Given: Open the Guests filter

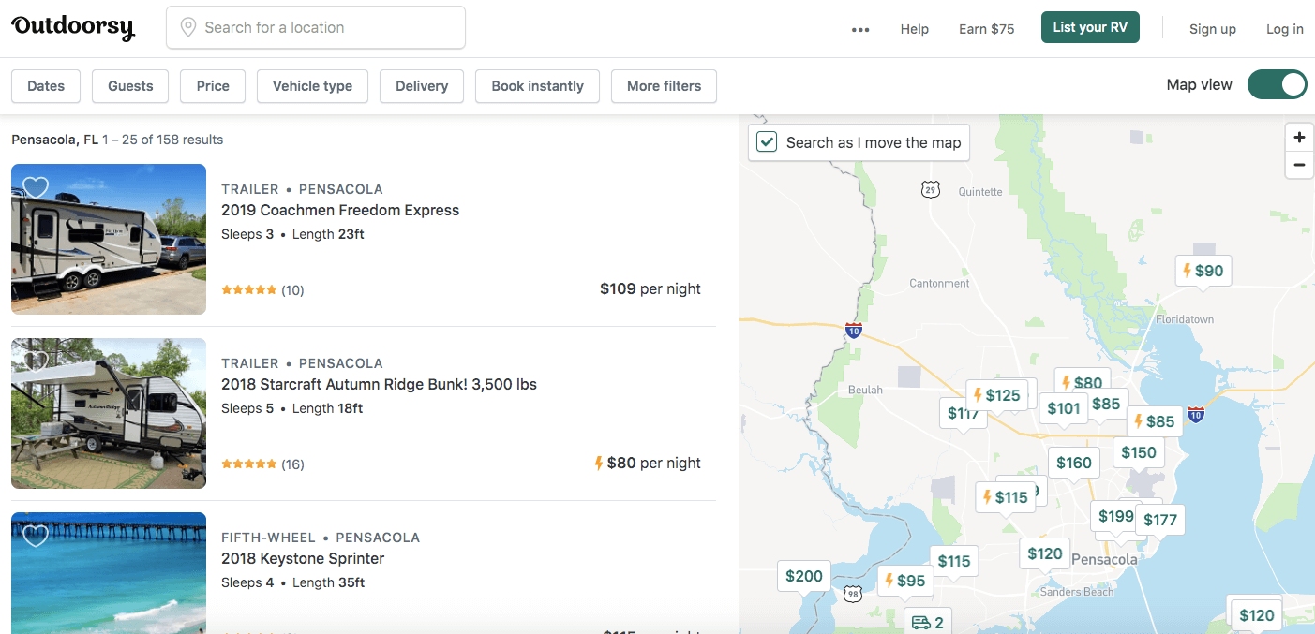Looking at the screenshot, I should [130, 86].
